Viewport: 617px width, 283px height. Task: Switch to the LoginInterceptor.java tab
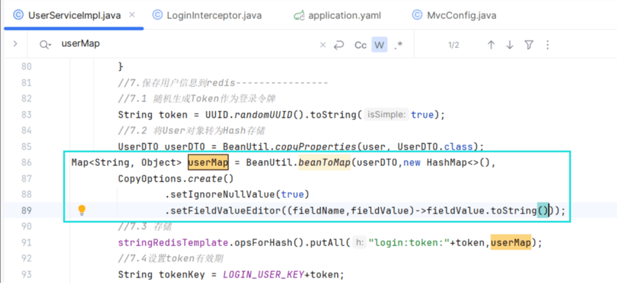point(207,16)
